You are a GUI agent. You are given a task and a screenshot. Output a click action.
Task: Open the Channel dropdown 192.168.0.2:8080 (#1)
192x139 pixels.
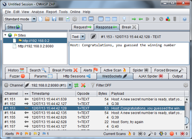(48, 85)
